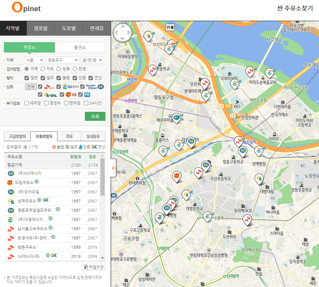Toggle the 불법 type checkbox

pyautogui.click(x=58, y=78)
